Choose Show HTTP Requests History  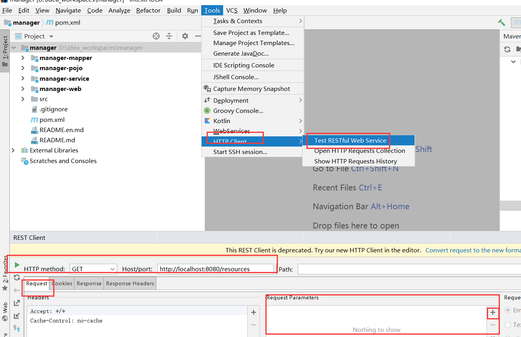click(359, 161)
